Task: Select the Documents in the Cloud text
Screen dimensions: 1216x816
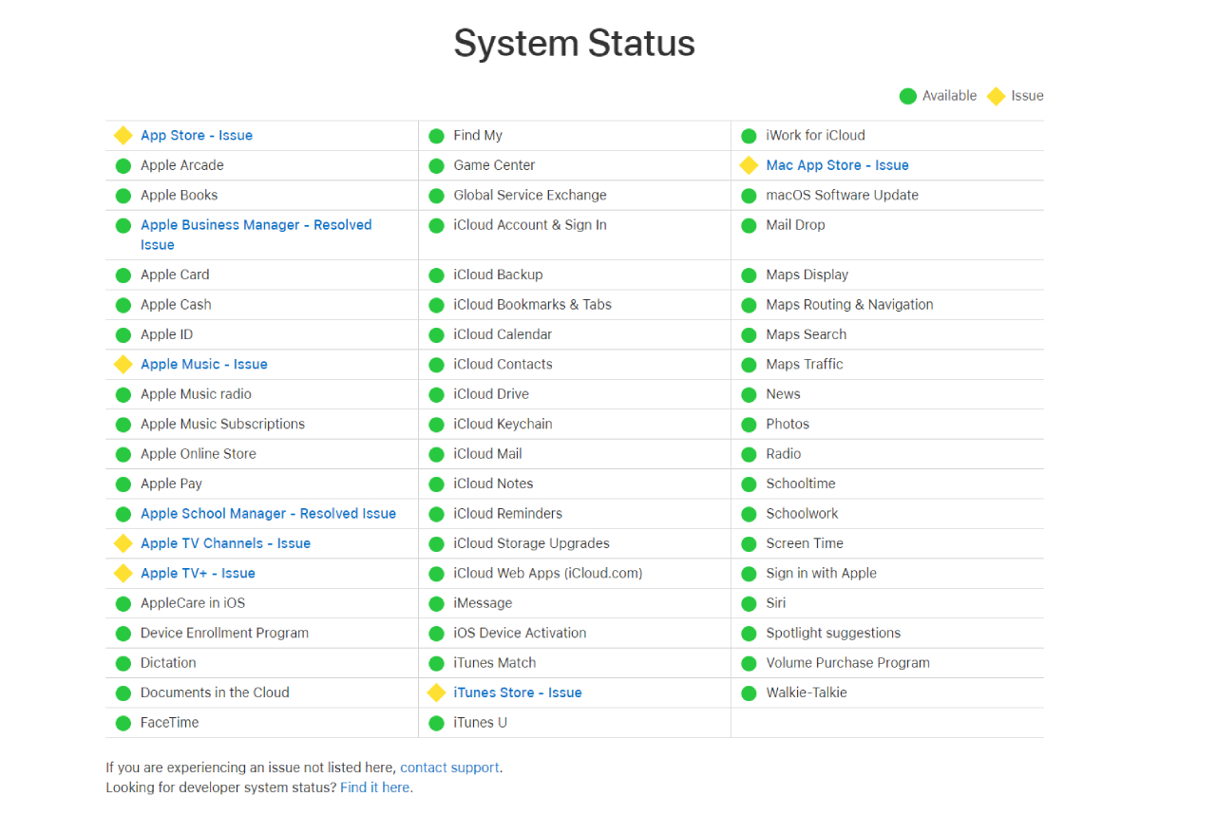Action: point(215,693)
